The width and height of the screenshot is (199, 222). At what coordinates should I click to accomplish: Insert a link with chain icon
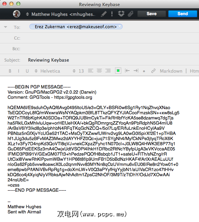tap(153, 71)
